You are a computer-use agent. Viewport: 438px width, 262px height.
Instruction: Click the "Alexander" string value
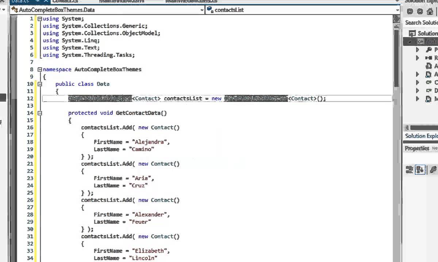(x=149, y=215)
